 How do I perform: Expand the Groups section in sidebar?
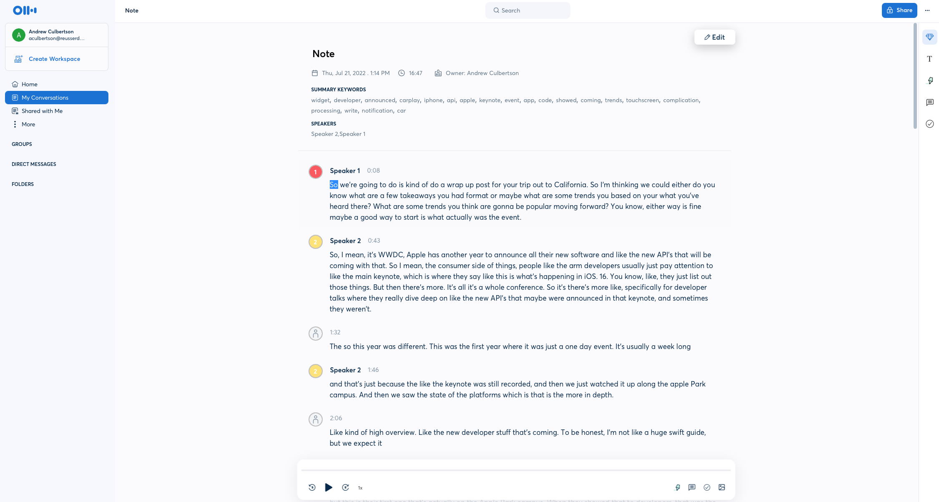point(22,143)
